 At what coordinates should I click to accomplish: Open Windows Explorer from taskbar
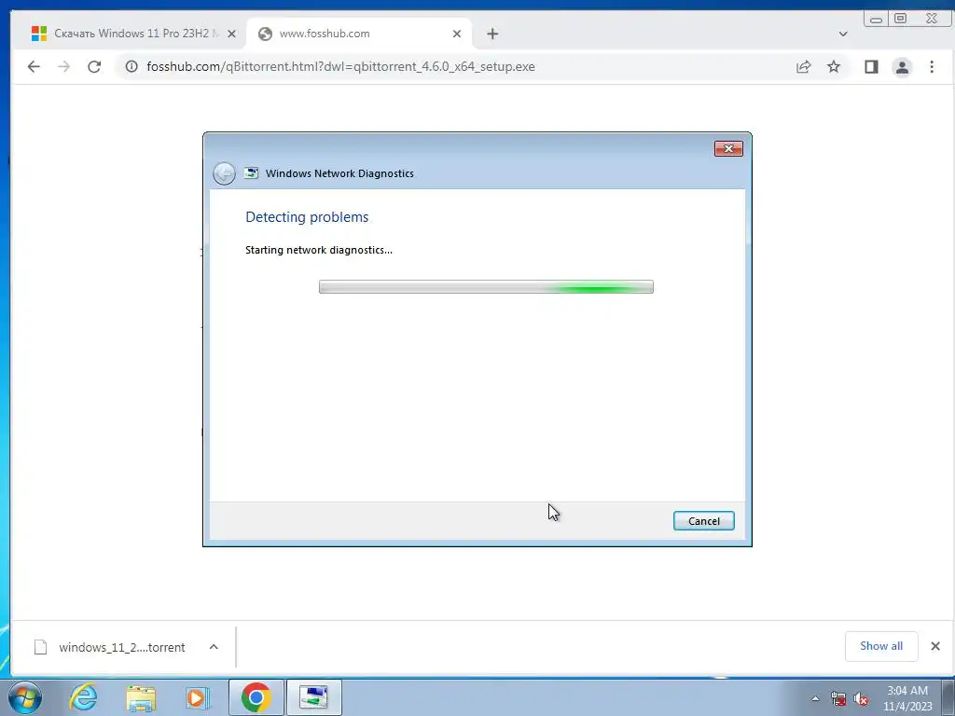point(141,697)
